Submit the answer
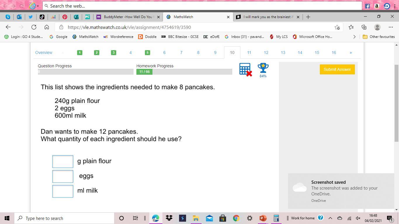399x224 pixels. (337, 69)
